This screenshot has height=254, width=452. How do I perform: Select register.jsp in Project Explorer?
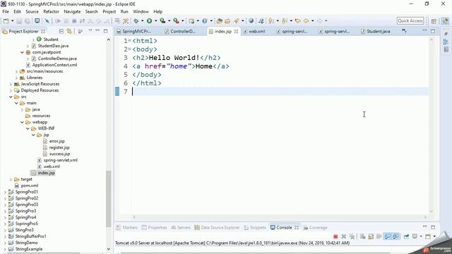pos(59,147)
